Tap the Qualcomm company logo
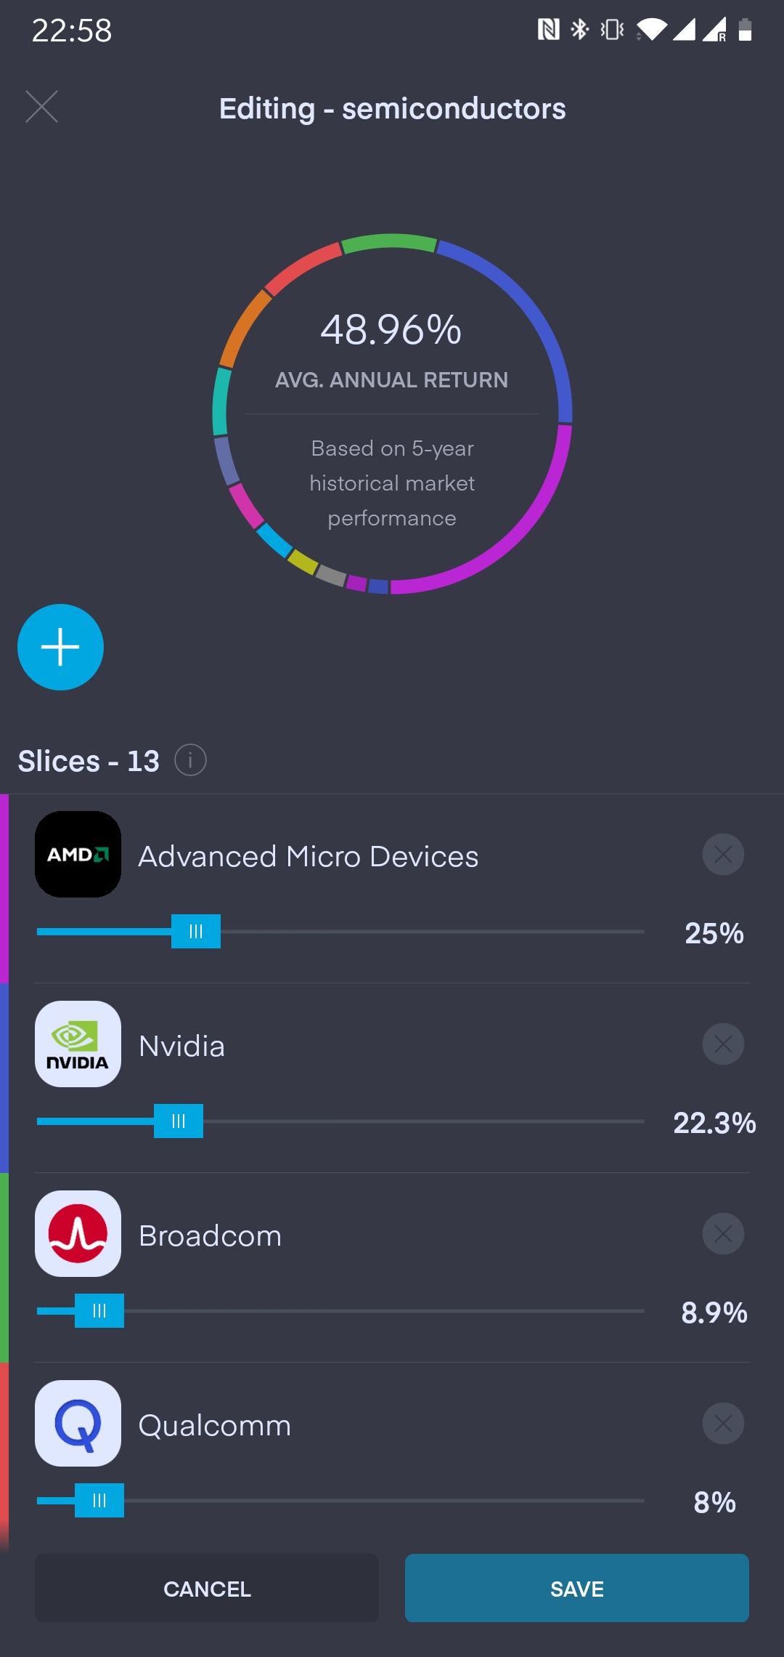 [78, 1423]
